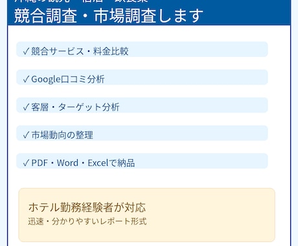Click the heading 競合調査・市場調査します
The width and height of the screenshot is (298, 246).
109,16
